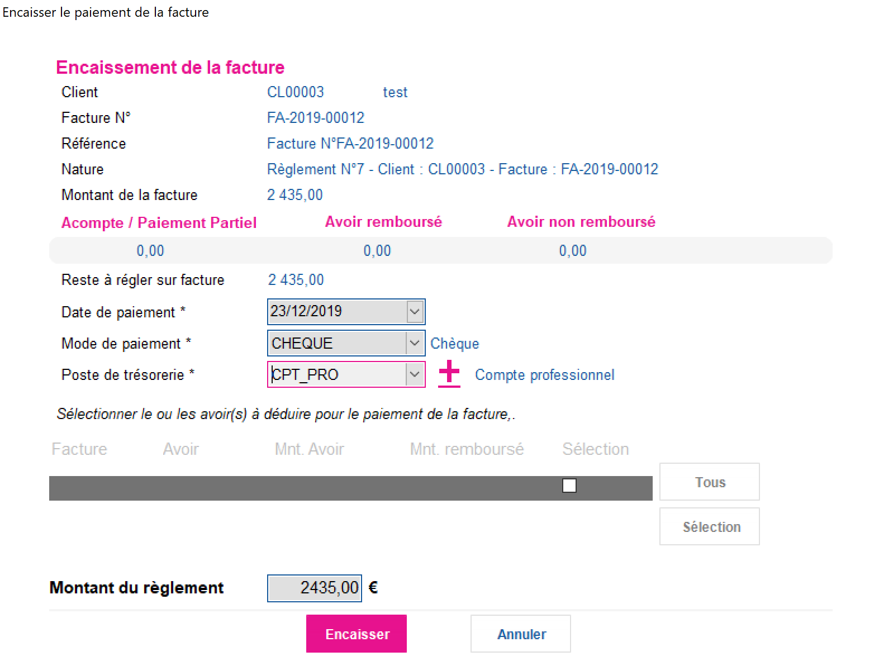Click the Acompte / Paiement Partiel heading
This screenshot has height=661, width=879.
click(159, 223)
